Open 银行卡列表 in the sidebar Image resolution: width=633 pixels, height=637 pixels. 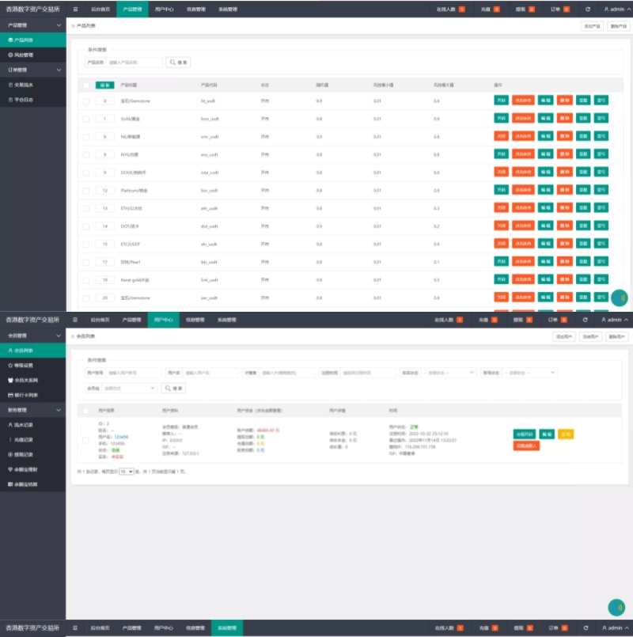[x=24, y=394]
